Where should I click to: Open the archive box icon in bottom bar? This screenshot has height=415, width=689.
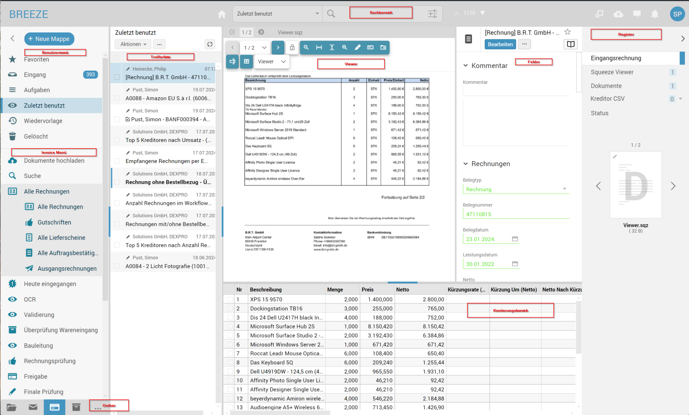pyautogui.click(x=76, y=407)
